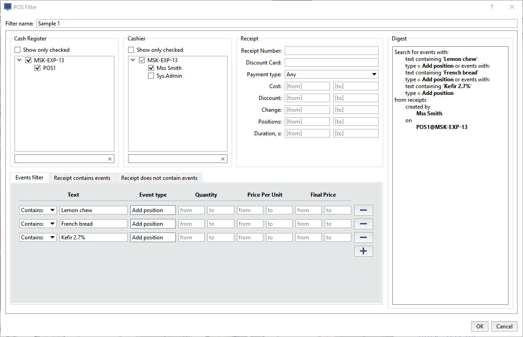
Task: Uncheck the POS1 cash register
Action: [38, 68]
